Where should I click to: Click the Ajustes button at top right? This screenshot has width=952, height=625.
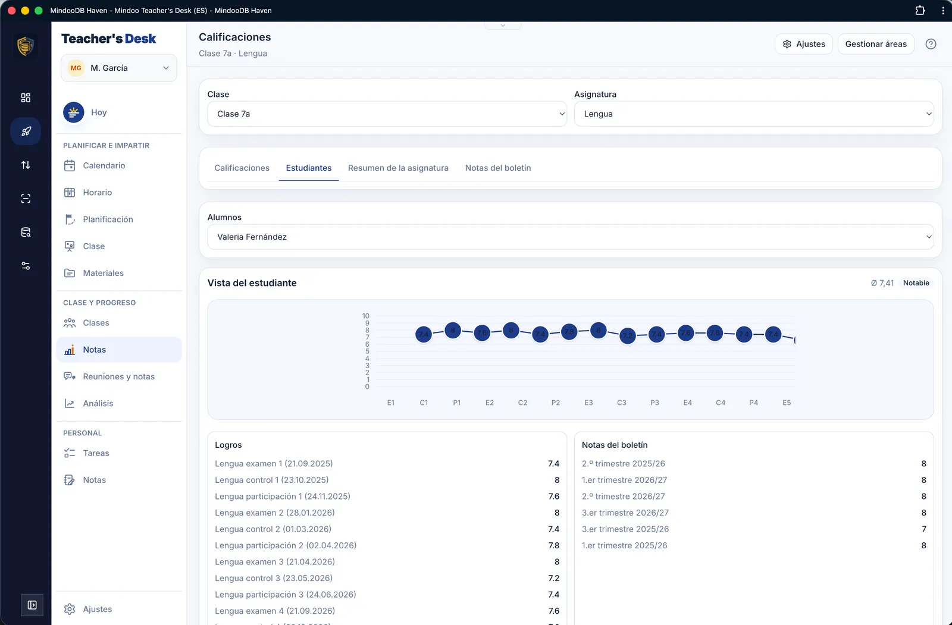pos(804,44)
